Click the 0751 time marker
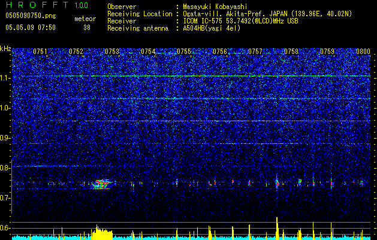Viewport: 377px width, 240px height. coord(40,52)
